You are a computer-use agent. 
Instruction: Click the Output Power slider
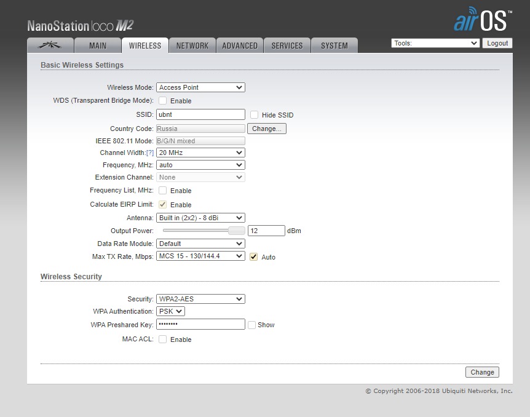tap(204, 231)
